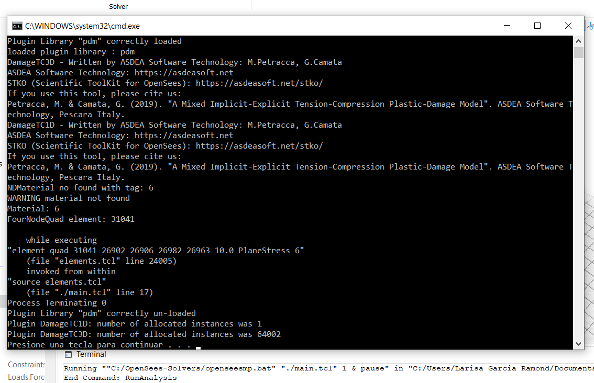Click the empty scrollbar track below thumb
Image resolution: width=594 pixels, height=383 pixels.
coord(578,197)
